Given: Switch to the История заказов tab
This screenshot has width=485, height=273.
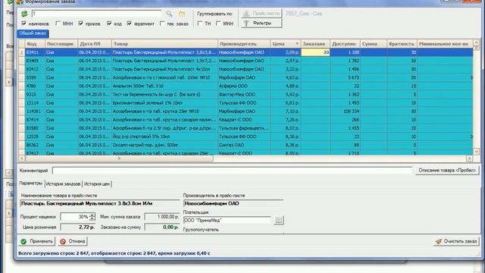Looking at the screenshot, I should pyautogui.click(x=64, y=184).
